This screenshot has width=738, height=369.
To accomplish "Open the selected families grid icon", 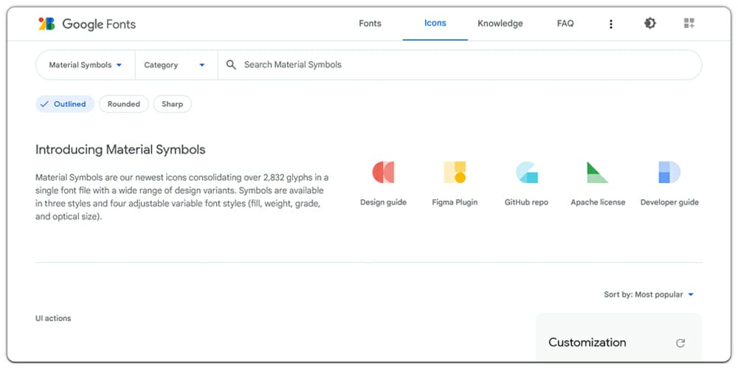I will 689,23.
